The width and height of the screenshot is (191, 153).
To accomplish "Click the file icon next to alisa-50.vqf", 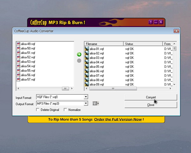I will click(x=18, y=48).
